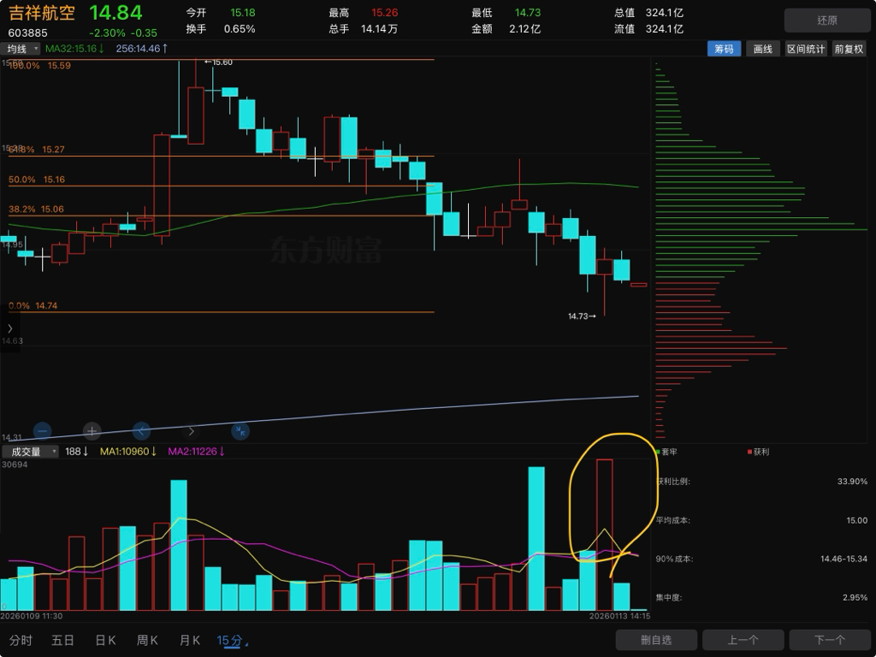Click the 总手 14.14万 value
Viewport: 876px width, 657px height.
(379, 28)
